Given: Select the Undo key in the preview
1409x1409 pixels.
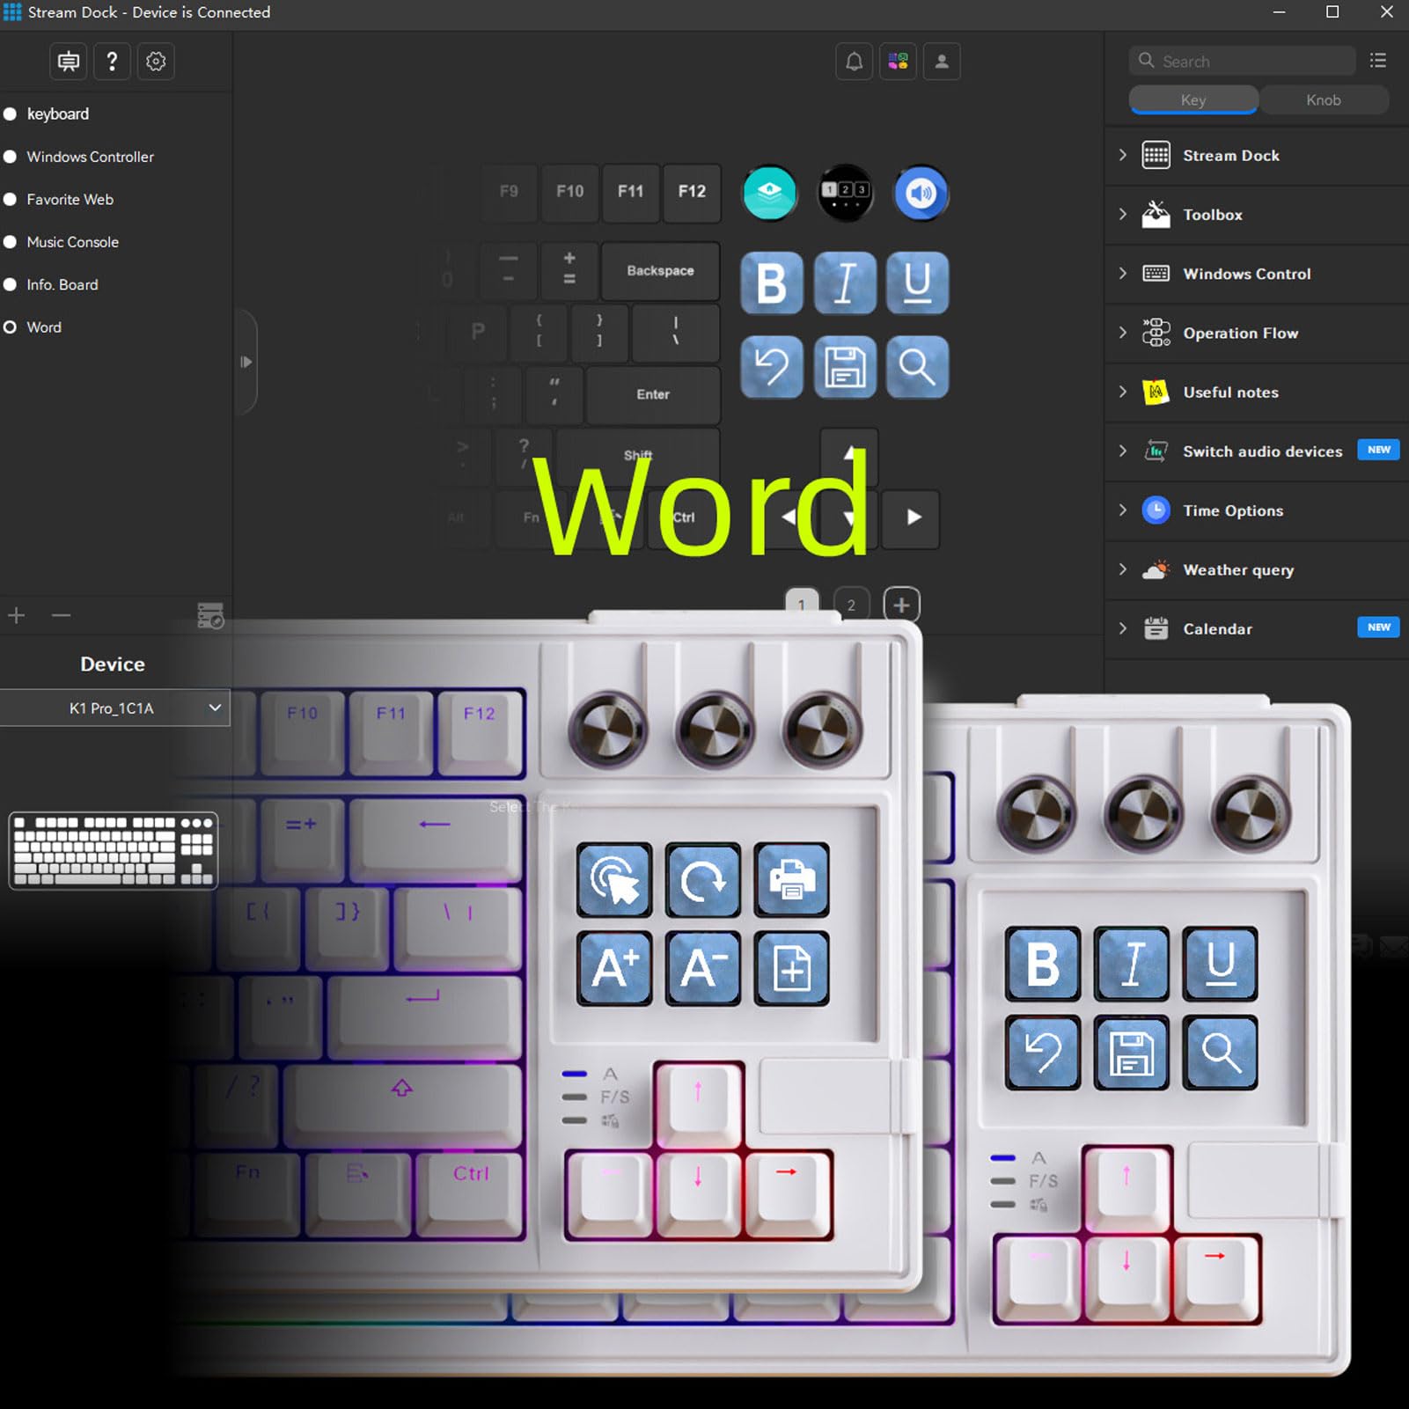Looking at the screenshot, I should (x=772, y=366).
